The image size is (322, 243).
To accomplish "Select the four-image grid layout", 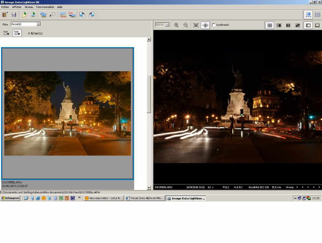I will pyautogui.click(x=297, y=25).
